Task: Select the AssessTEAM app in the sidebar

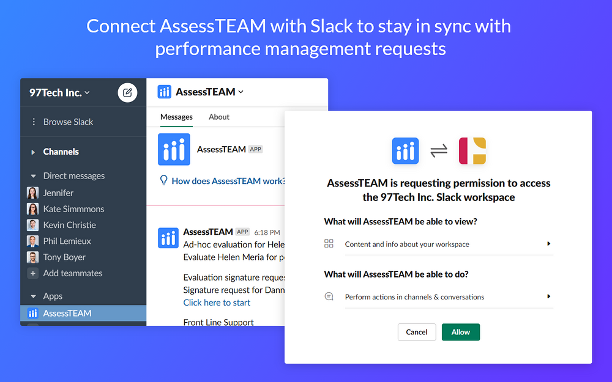Action: (x=83, y=314)
